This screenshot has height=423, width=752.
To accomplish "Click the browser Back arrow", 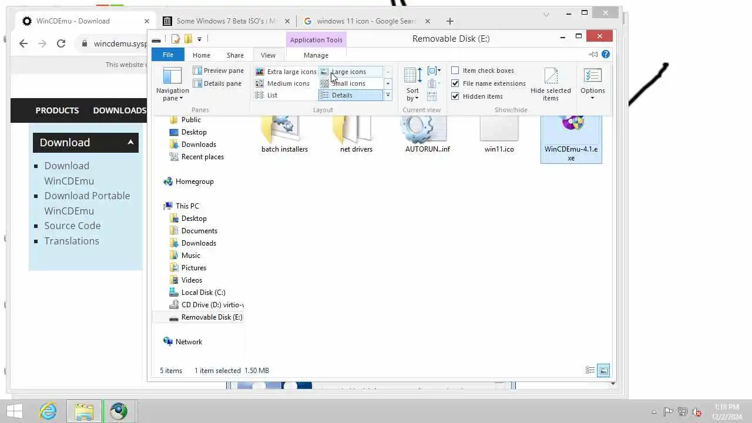I will [x=23, y=43].
